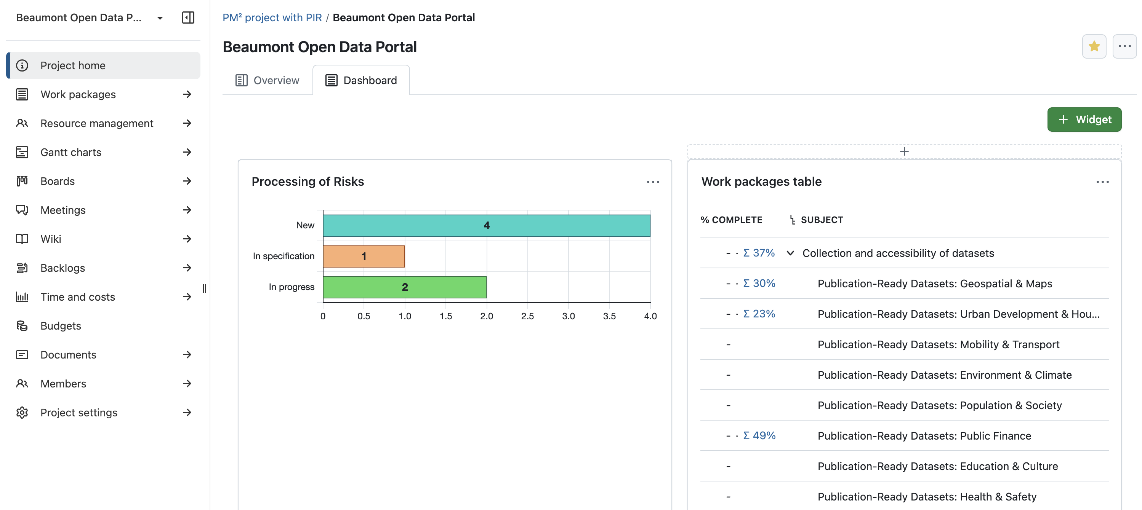Expand Resource management submenu arrow
Image resolution: width=1142 pixels, height=510 pixels.
[187, 123]
